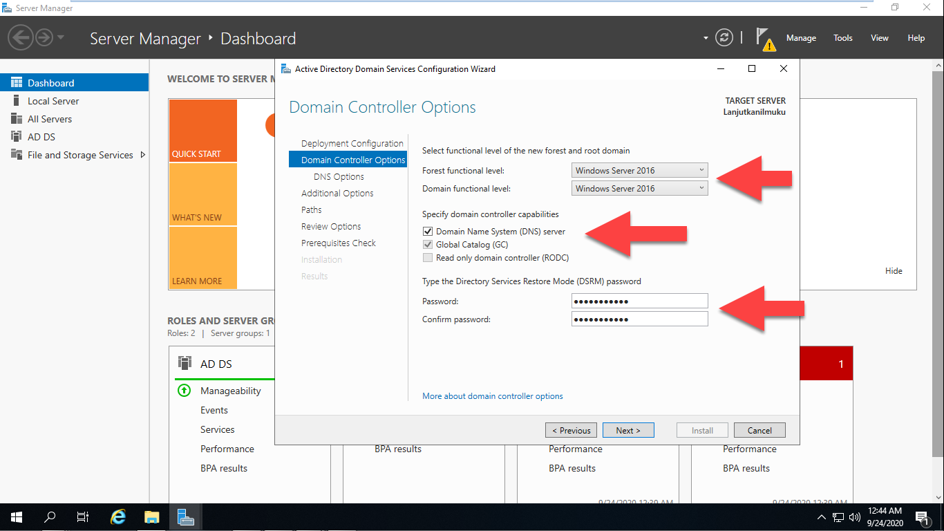Open BPA results in the AD DS tile
Screen dimensions: 944x531
(x=224, y=468)
